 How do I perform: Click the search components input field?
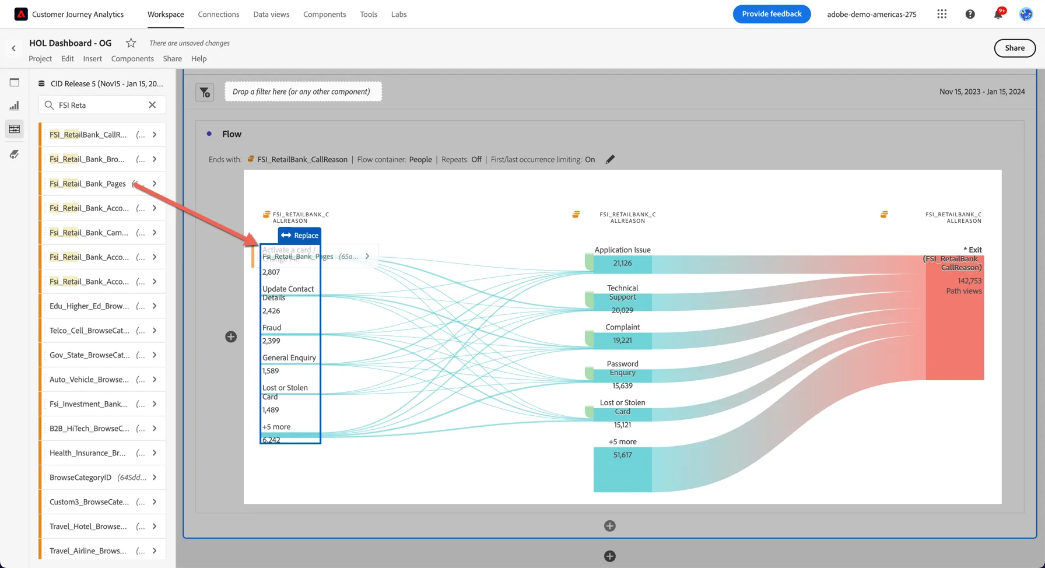click(101, 105)
